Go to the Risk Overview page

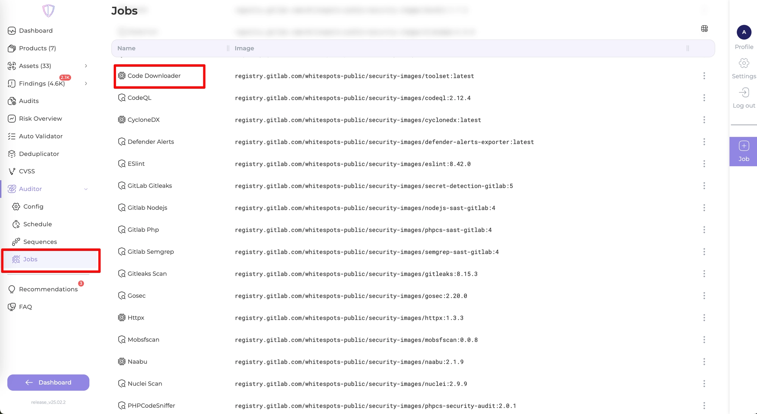pyautogui.click(x=40, y=119)
